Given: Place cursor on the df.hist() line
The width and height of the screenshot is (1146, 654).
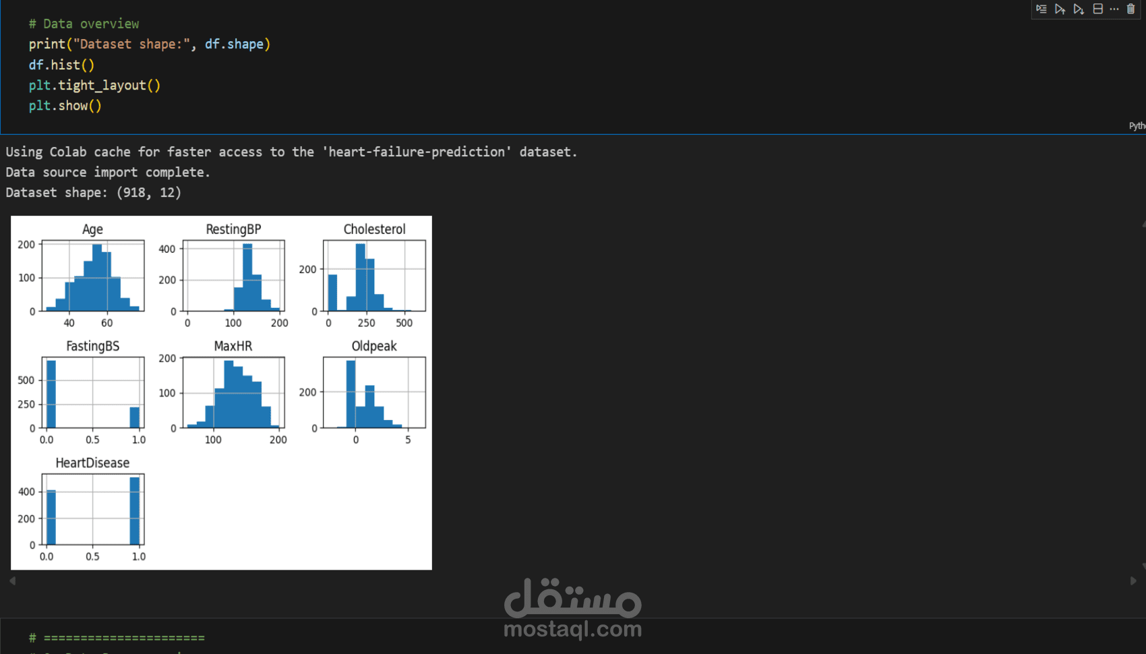Looking at the screenshot, I should [61, 65].
